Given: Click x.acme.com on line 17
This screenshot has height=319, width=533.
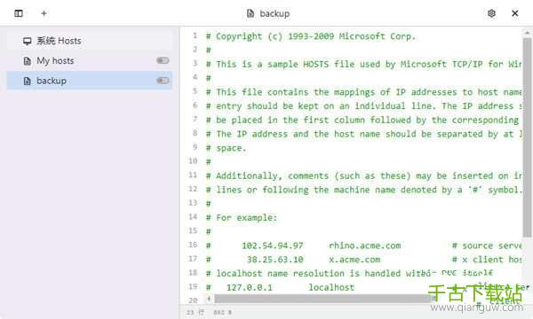Looking at the screenshot, I should (354, 260).
